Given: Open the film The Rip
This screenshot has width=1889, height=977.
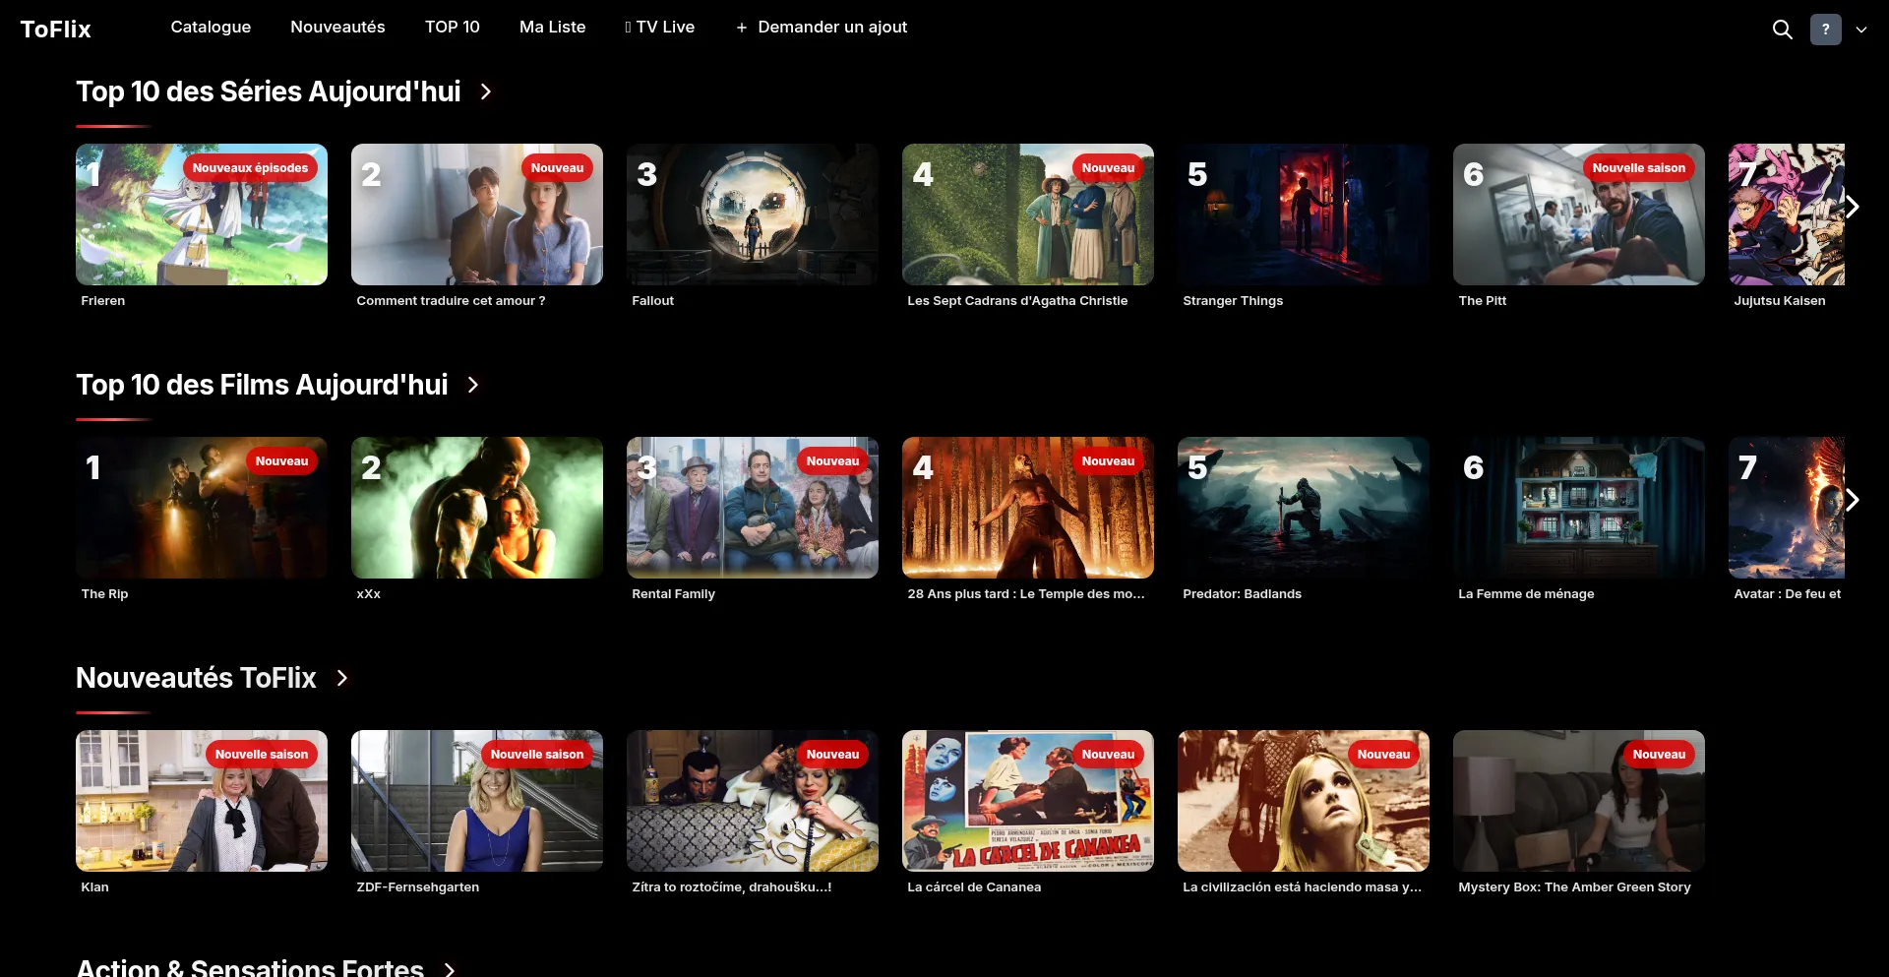Looking at the screenshot, I should 201,508.
